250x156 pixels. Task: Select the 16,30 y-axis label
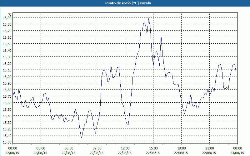click(7, 57)
